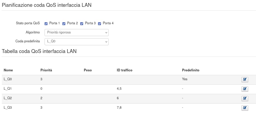The height and width of the screenshot is (114, 256).
Task: Click the Priorità column header
Action: (46, 70)
